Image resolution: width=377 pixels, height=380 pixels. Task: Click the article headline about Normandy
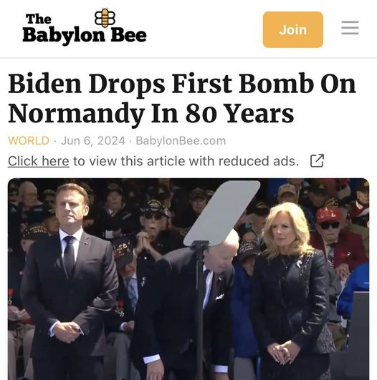182,99
